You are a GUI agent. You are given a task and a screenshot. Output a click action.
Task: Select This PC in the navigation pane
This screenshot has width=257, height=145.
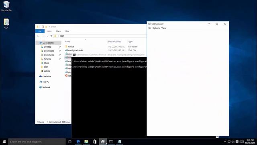click(45, 82)
